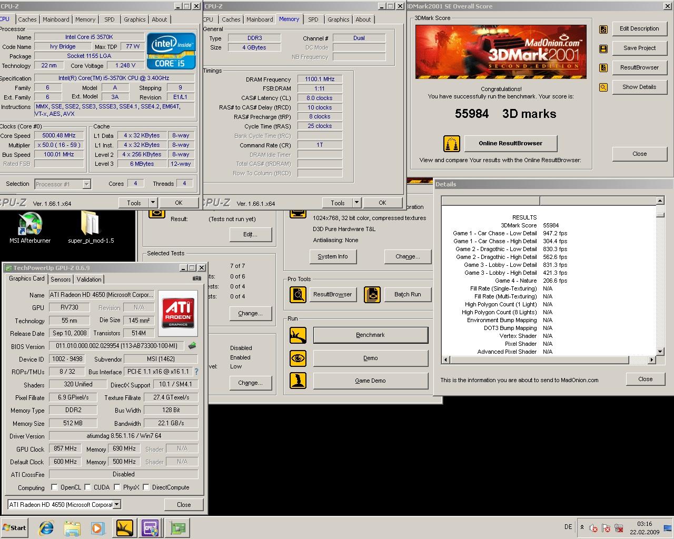Click the Pro Tools ResultBrowser magnifier icon
The height and width of the screenshot is (539, 674).
pos(298,295)
